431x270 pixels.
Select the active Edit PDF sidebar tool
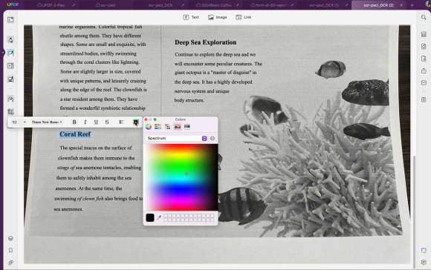pyautogui.click(x=10, y=53)
